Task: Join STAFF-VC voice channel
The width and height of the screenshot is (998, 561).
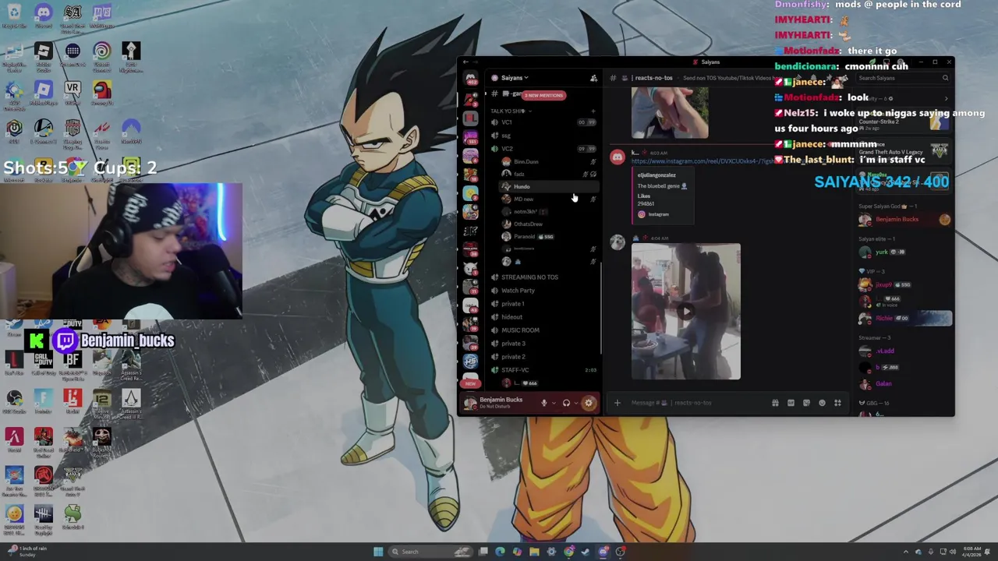Action: tap(515, 369)
